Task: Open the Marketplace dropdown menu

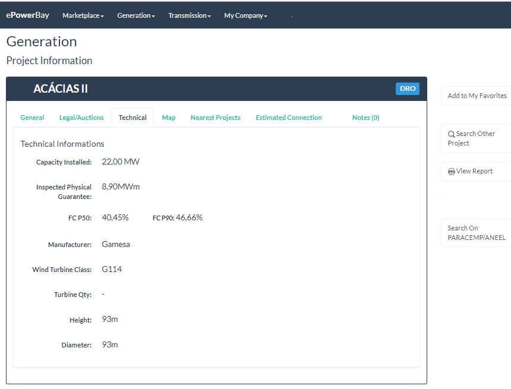Action: [x=83, y=15]
